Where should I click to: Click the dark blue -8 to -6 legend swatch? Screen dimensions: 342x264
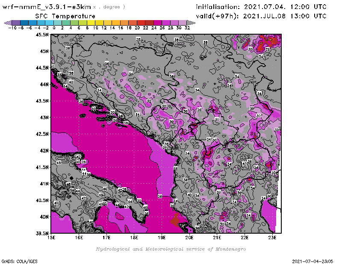tap(24, 23)
